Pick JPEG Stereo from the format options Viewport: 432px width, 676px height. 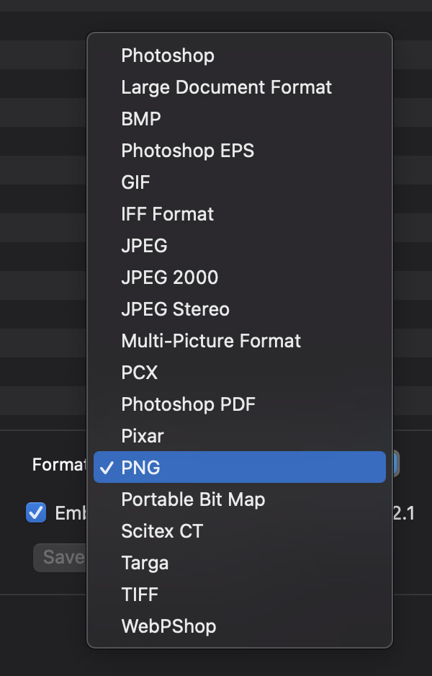(175, 309)
